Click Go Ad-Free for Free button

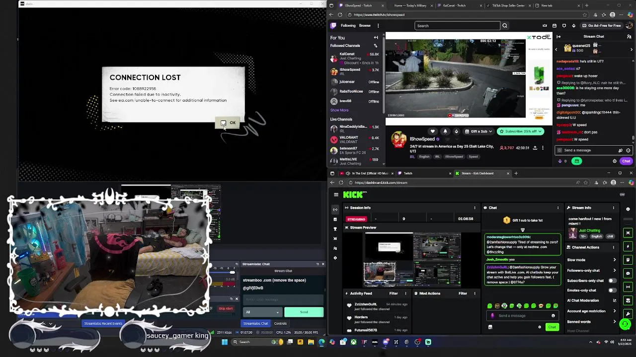tap(601, 26)
